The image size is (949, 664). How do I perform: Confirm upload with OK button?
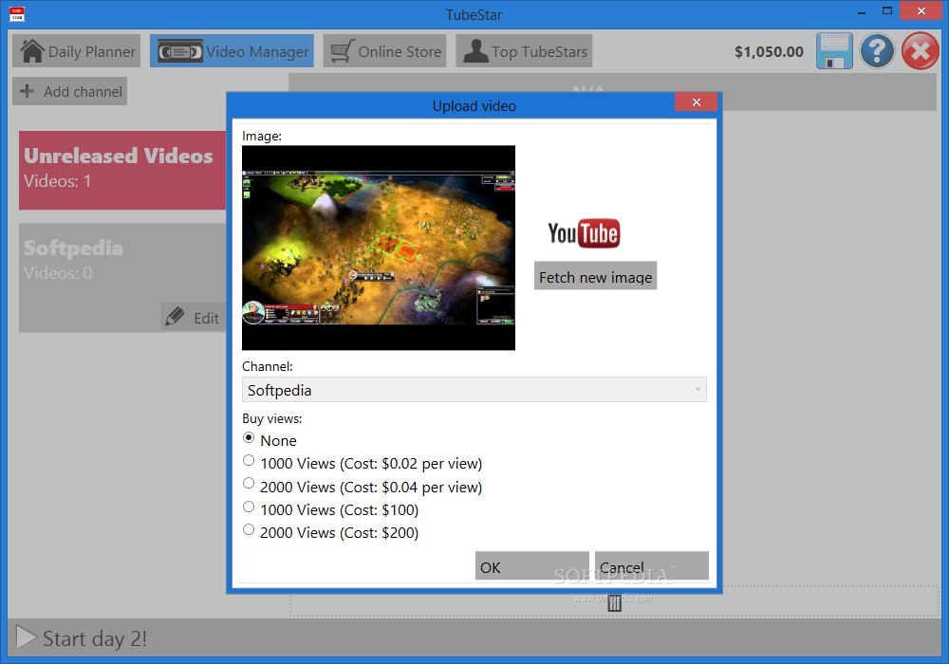click(532, 566)
